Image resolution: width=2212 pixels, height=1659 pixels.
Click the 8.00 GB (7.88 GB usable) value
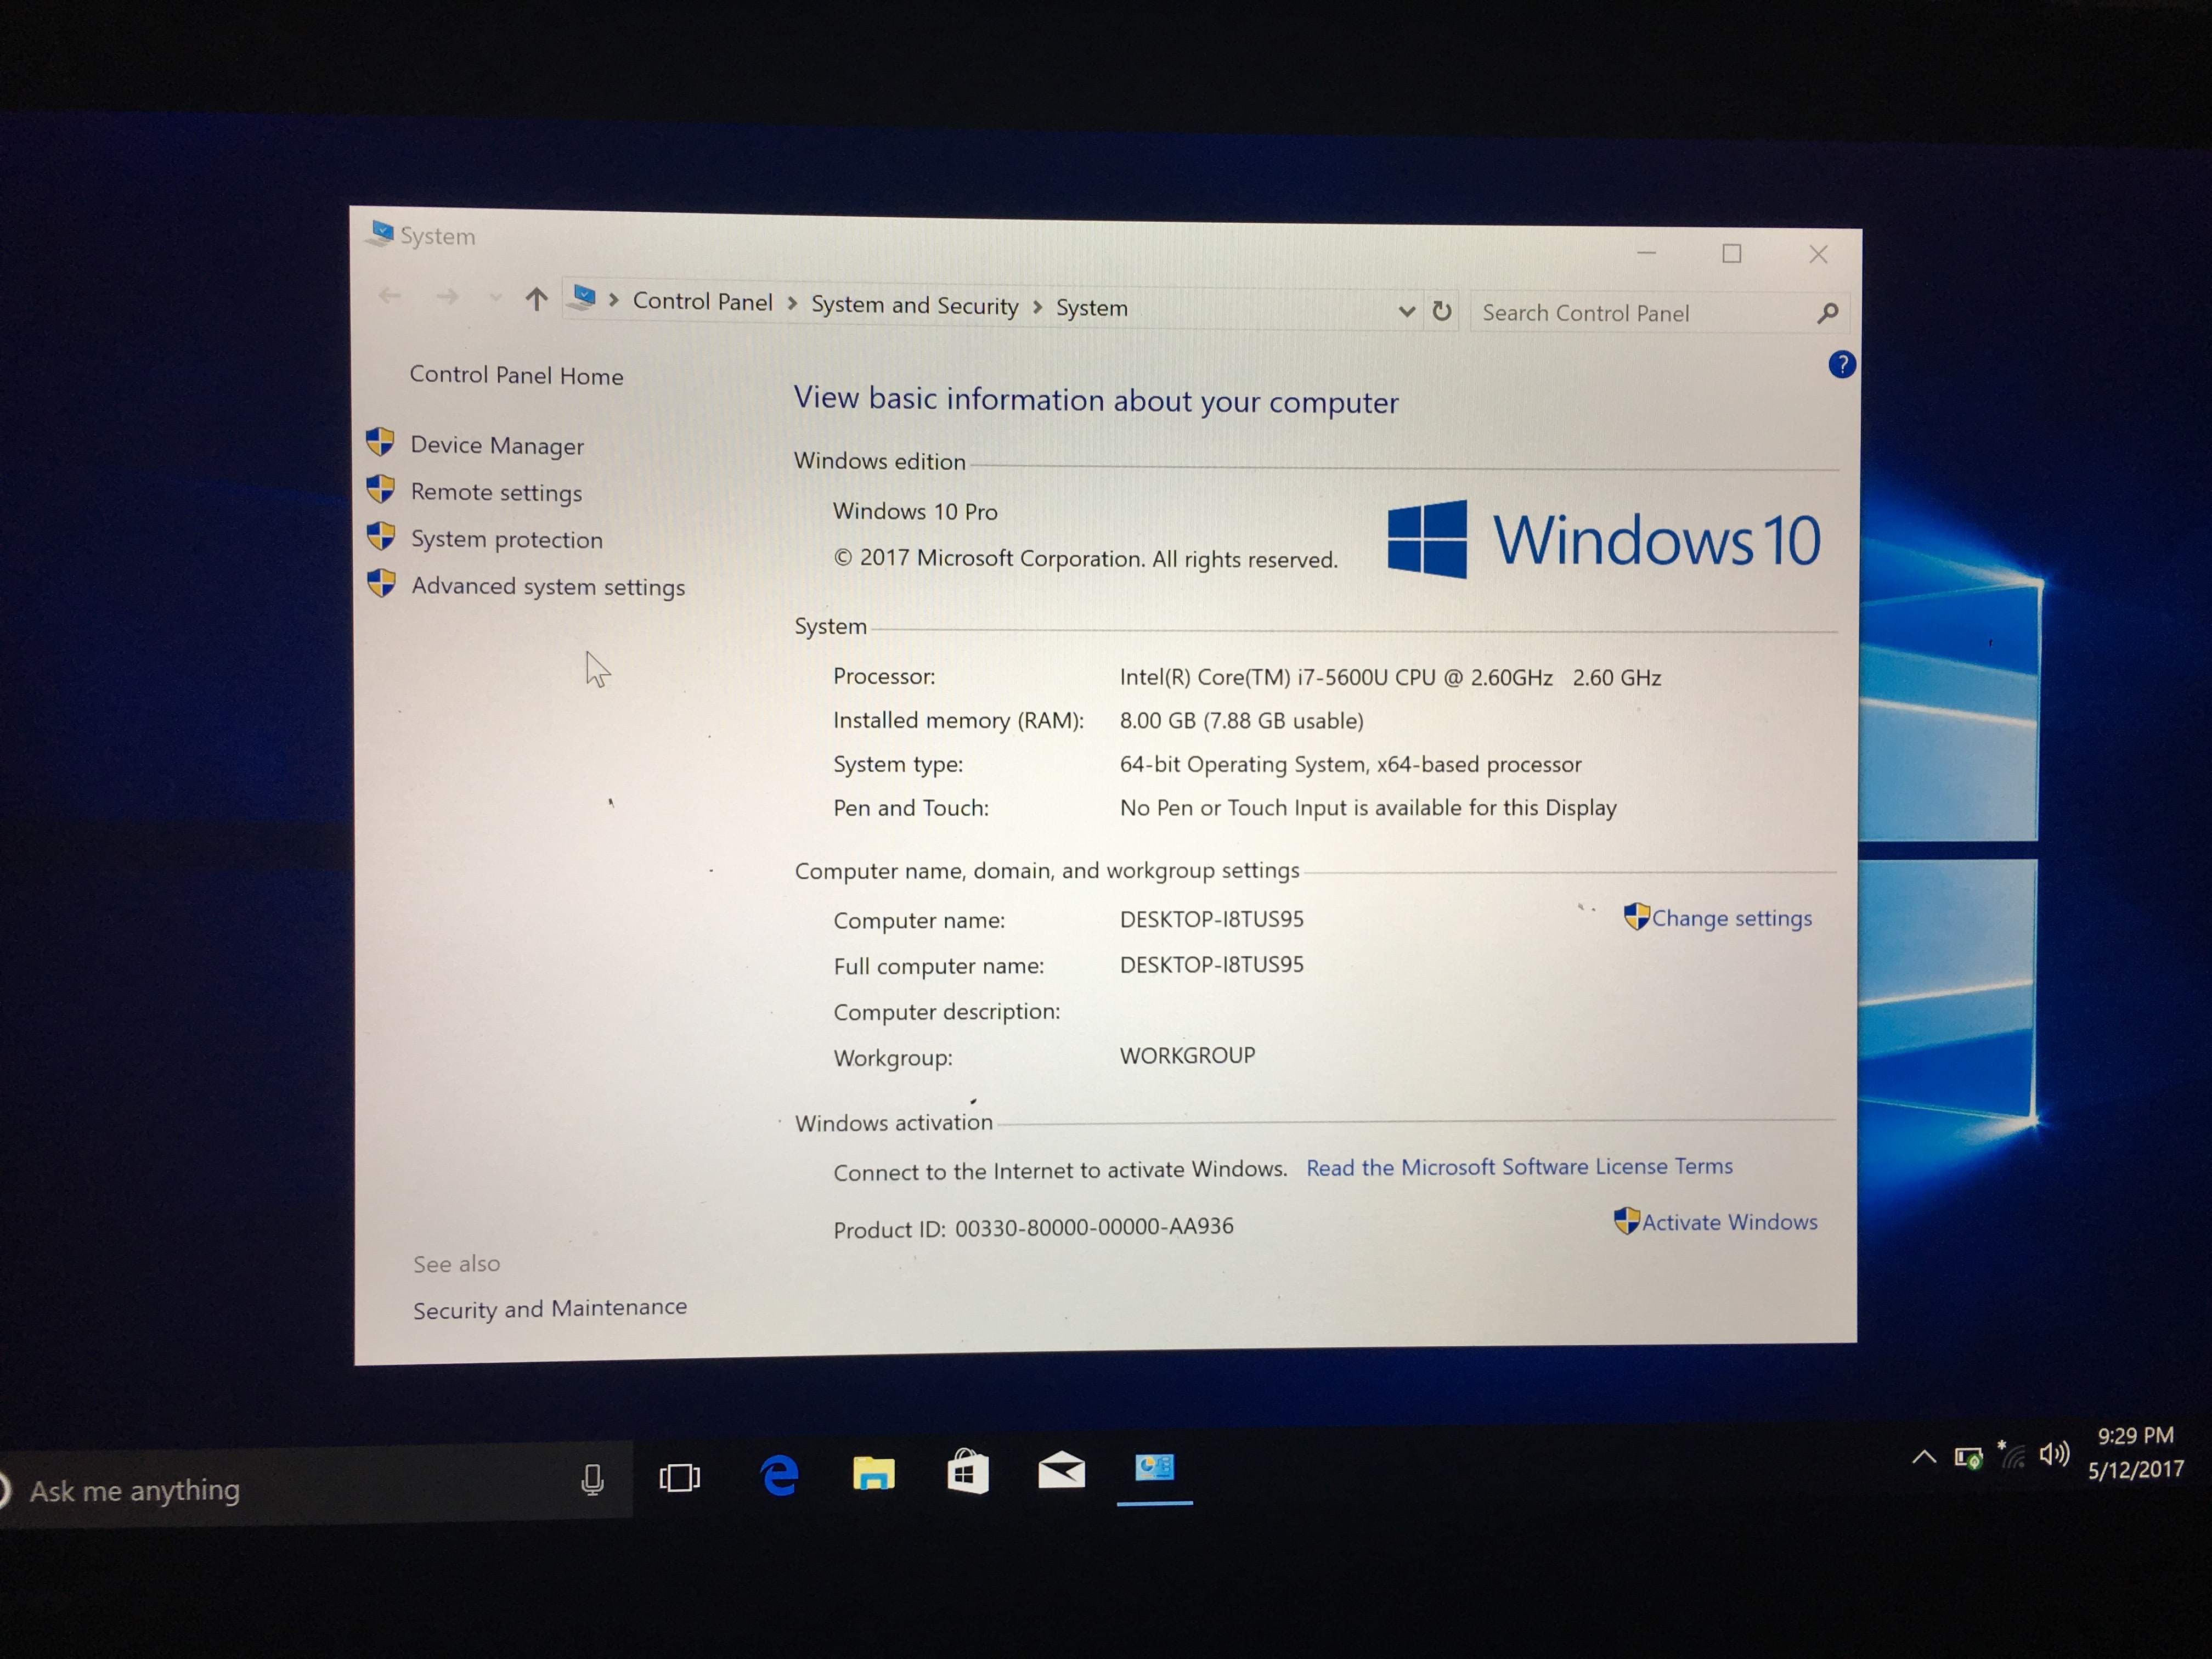1241,721
